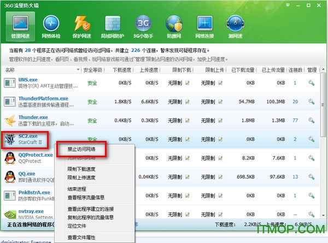Screen dimensions: 328x243
Task: Edit upload limit icon for UNS.exe
Action: pyautogui.click(x=220, y=83)
